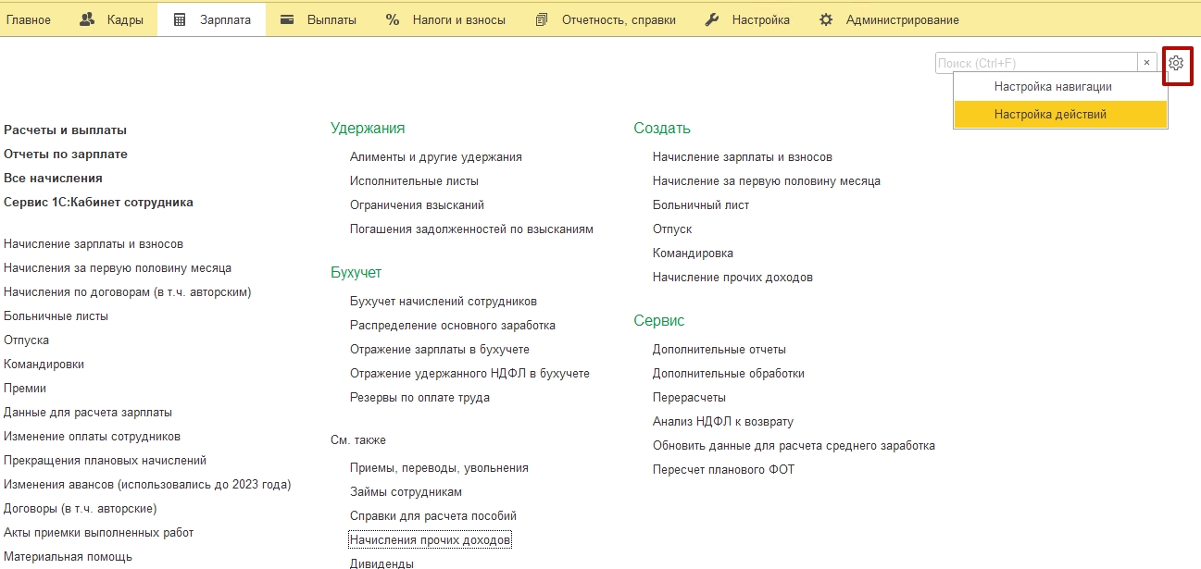
Task: Clear search with the x button
Action: [x=1146, y=63]
